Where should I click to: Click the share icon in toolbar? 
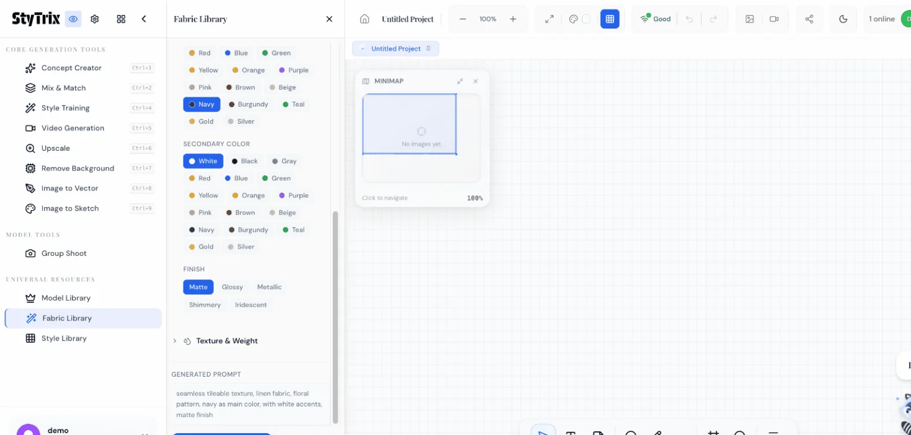tap(809, 19)
